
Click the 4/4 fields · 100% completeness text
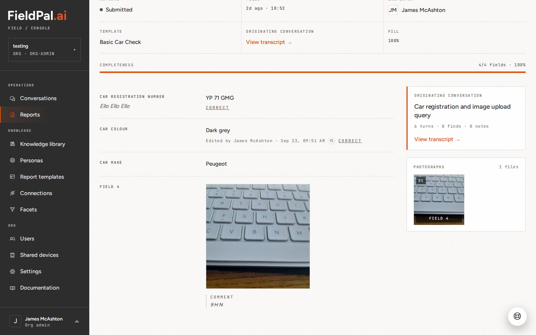pyautogui.click(x=502, y=65)
